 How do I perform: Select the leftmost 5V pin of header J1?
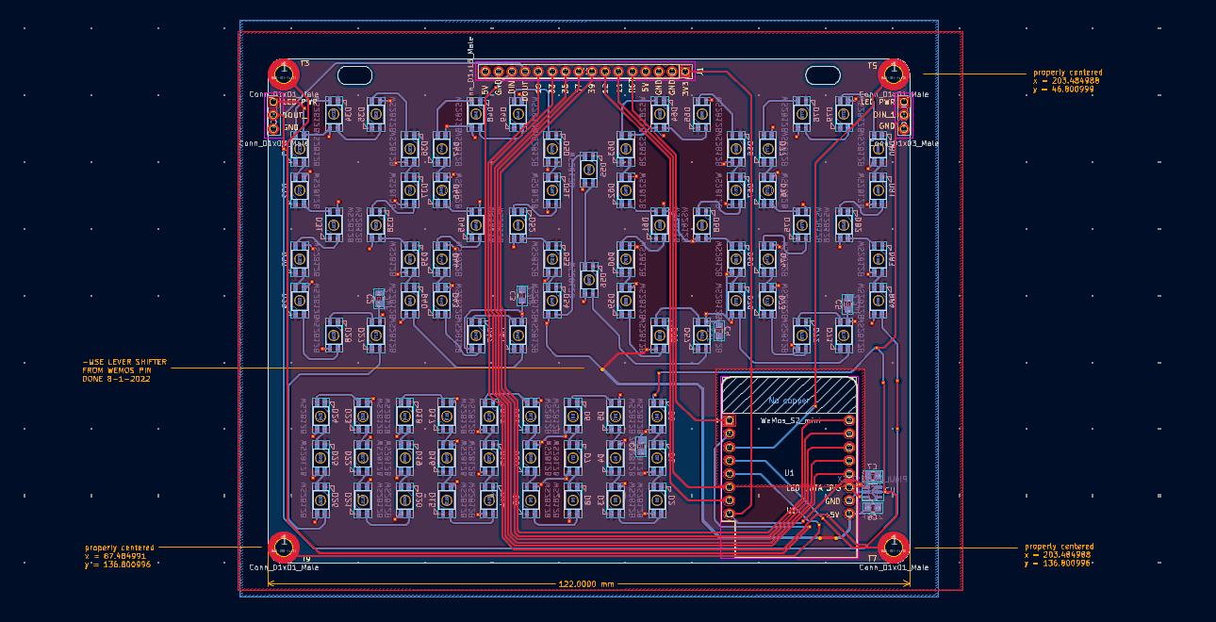[485, 72]
